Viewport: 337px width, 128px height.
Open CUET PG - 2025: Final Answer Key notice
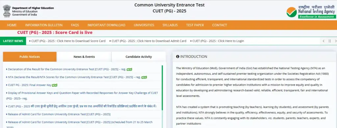(30, 85)
